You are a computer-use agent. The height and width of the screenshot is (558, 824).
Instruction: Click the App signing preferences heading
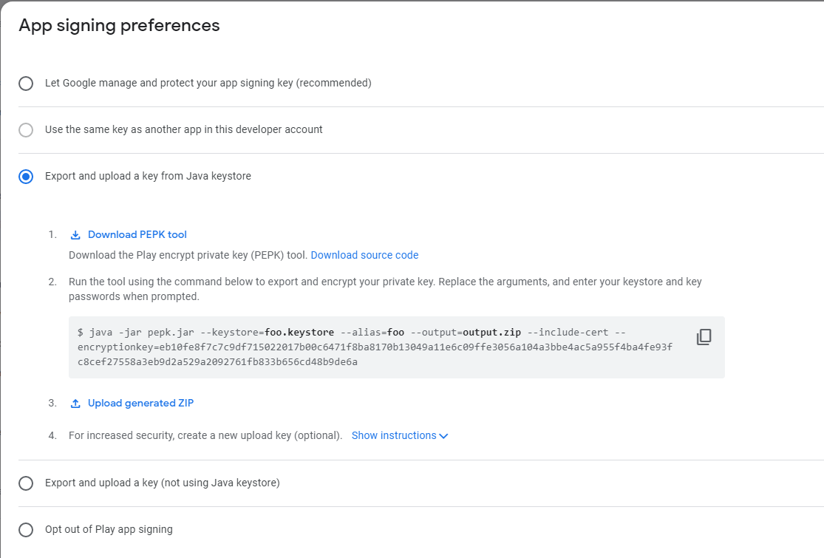(x=119, y=26)
